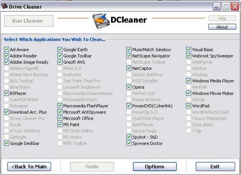Viewport: 241px width, 175px height.
Task: Click the disabled Jasc Paint Shop Pro checkbox
Action: [x=60, y=80]
